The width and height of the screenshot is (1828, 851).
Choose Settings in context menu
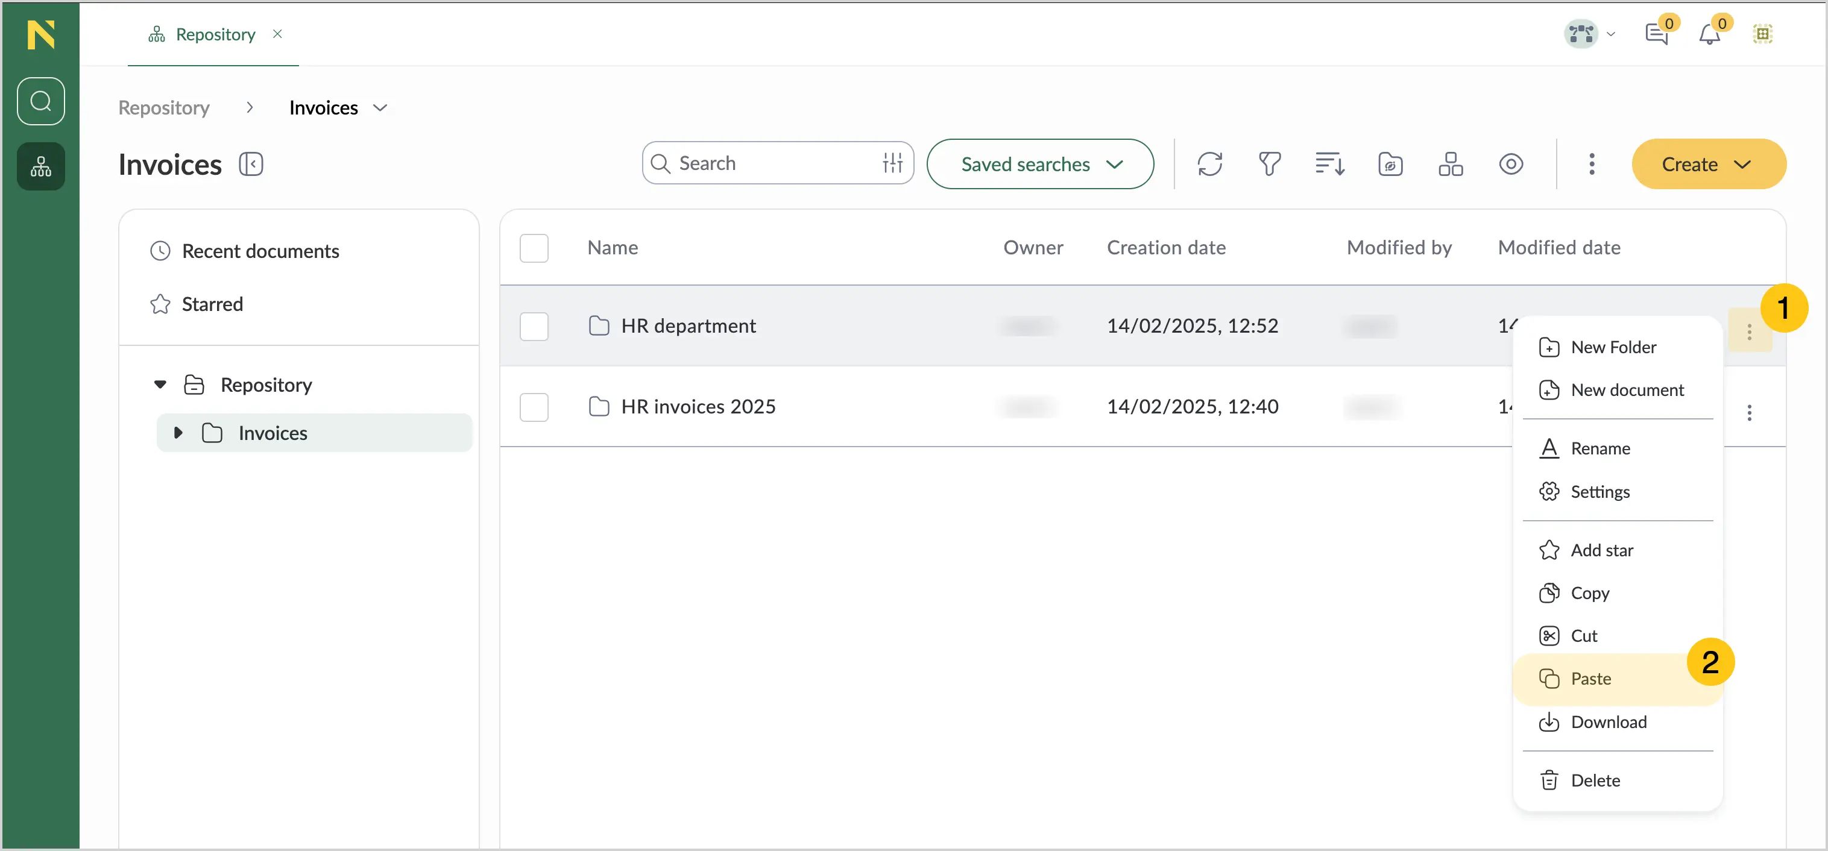[1617, 491]
